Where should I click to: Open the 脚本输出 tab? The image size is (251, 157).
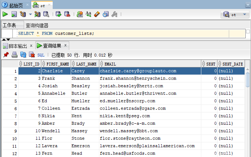tap(17, 46)
